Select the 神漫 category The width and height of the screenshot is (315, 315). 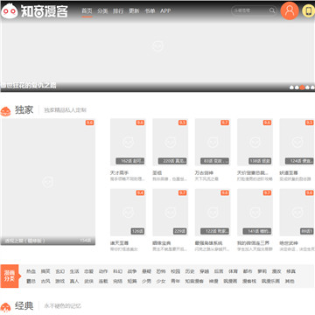coord(213,281)
